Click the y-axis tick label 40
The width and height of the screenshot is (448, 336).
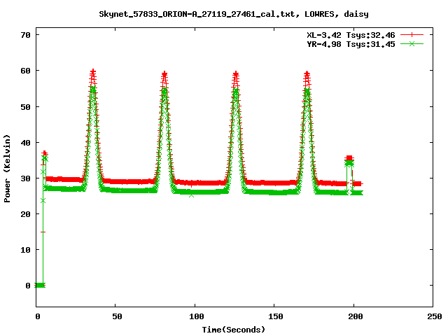(x=25, y=143)
